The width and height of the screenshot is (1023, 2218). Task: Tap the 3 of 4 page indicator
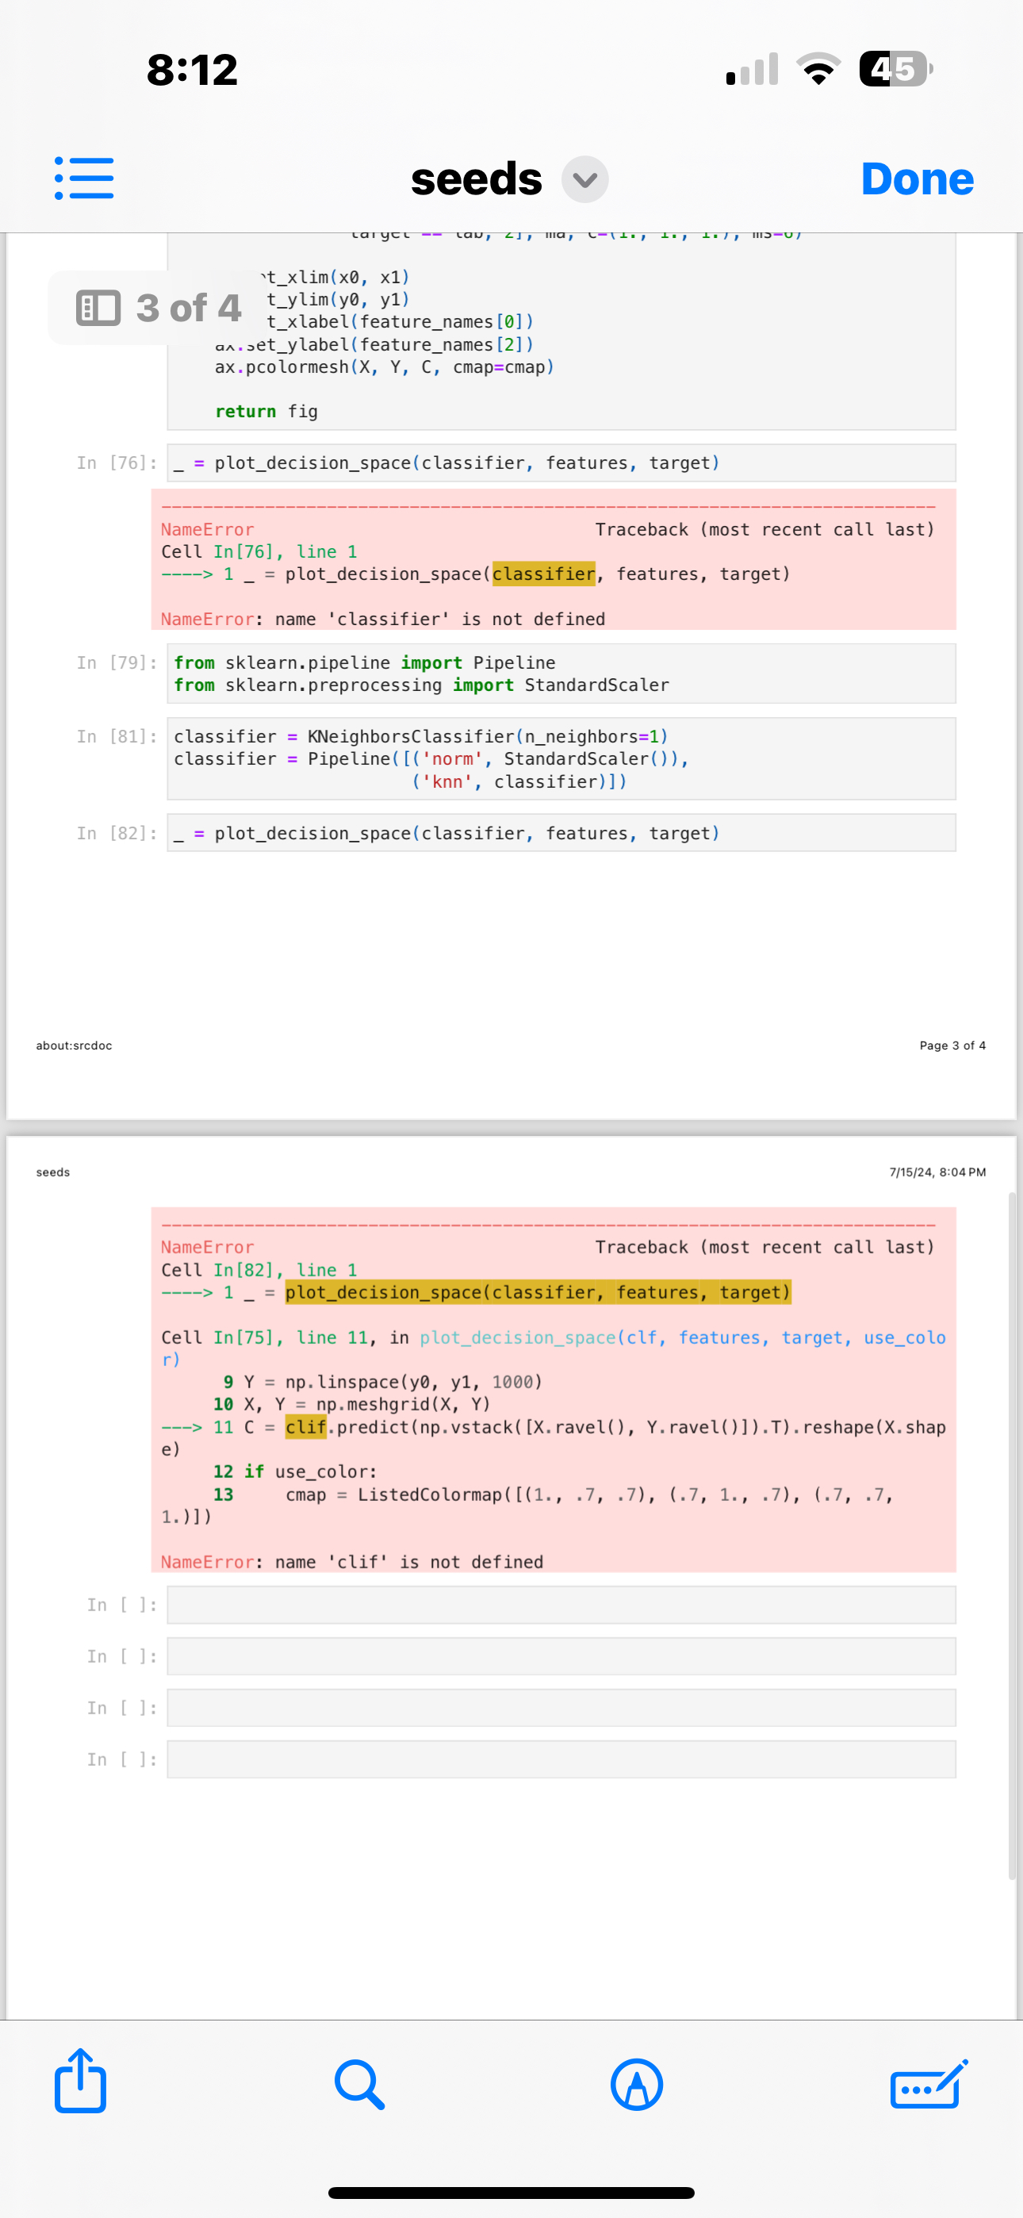click(159, 307)
